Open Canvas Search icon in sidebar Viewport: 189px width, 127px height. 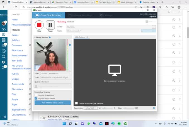(x=4, y=57)
